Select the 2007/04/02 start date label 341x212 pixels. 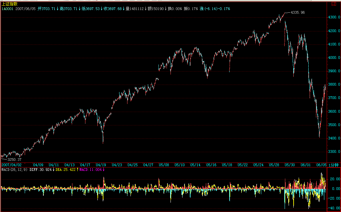11,165
